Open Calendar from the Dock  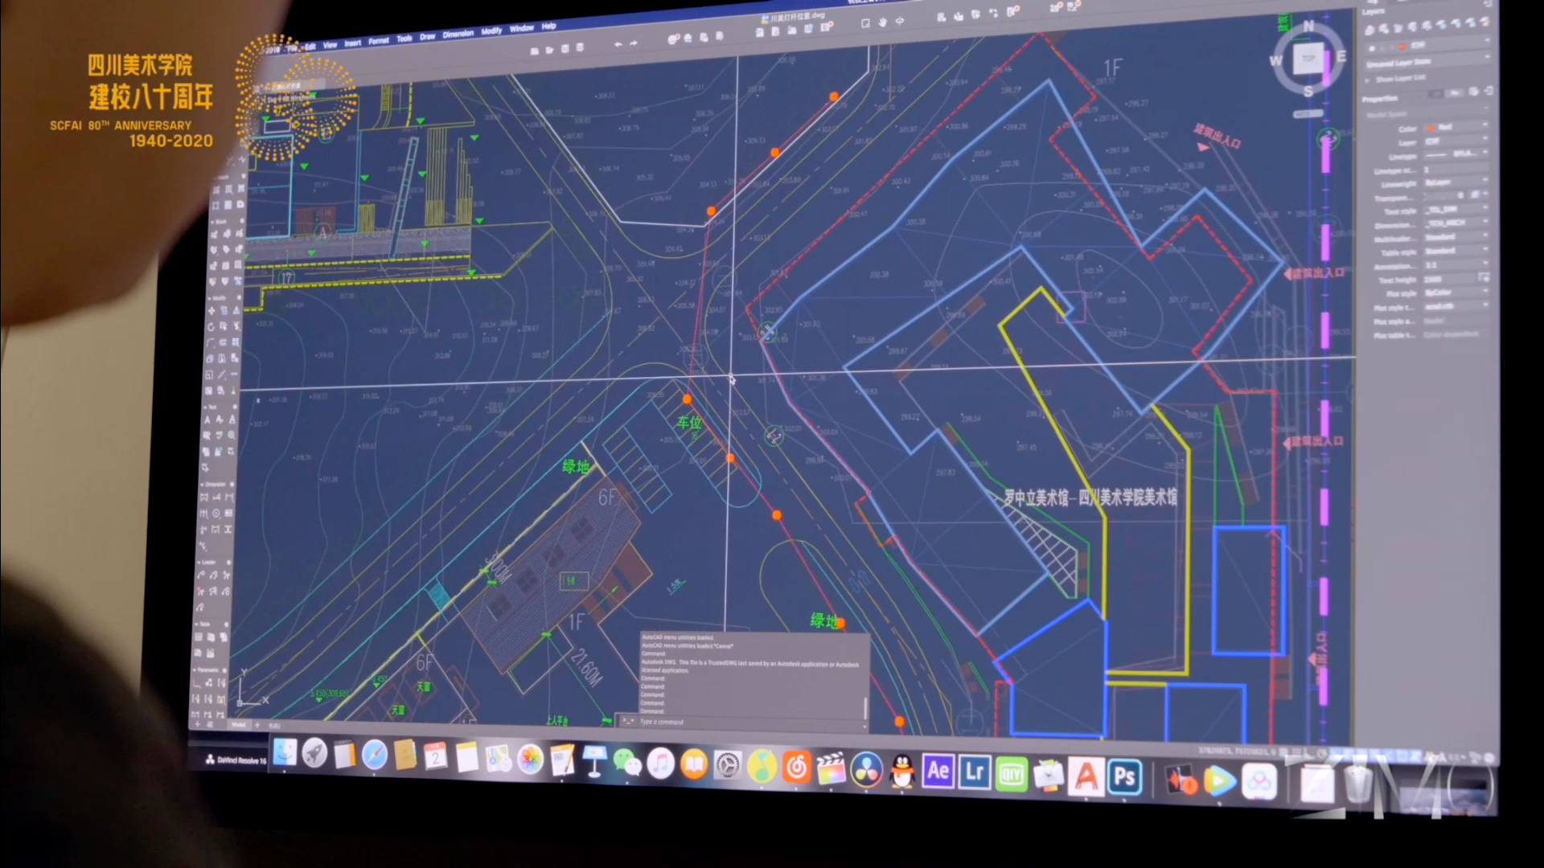click(436, 755)
